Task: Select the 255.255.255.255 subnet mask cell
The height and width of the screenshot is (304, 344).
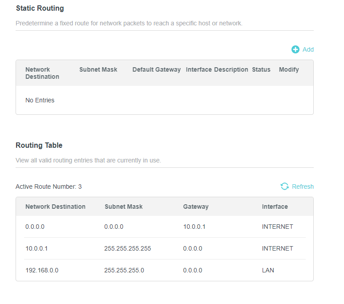Action: (x=128, y=248)
